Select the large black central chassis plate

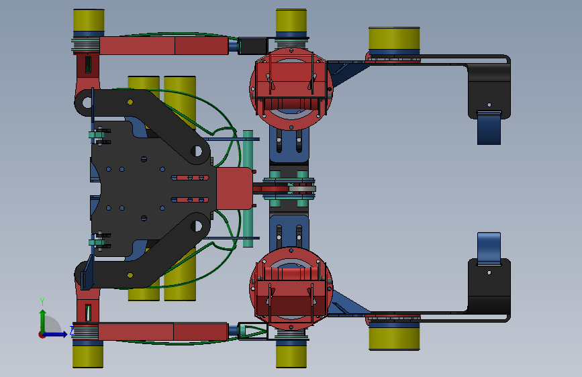pos(152,187)
